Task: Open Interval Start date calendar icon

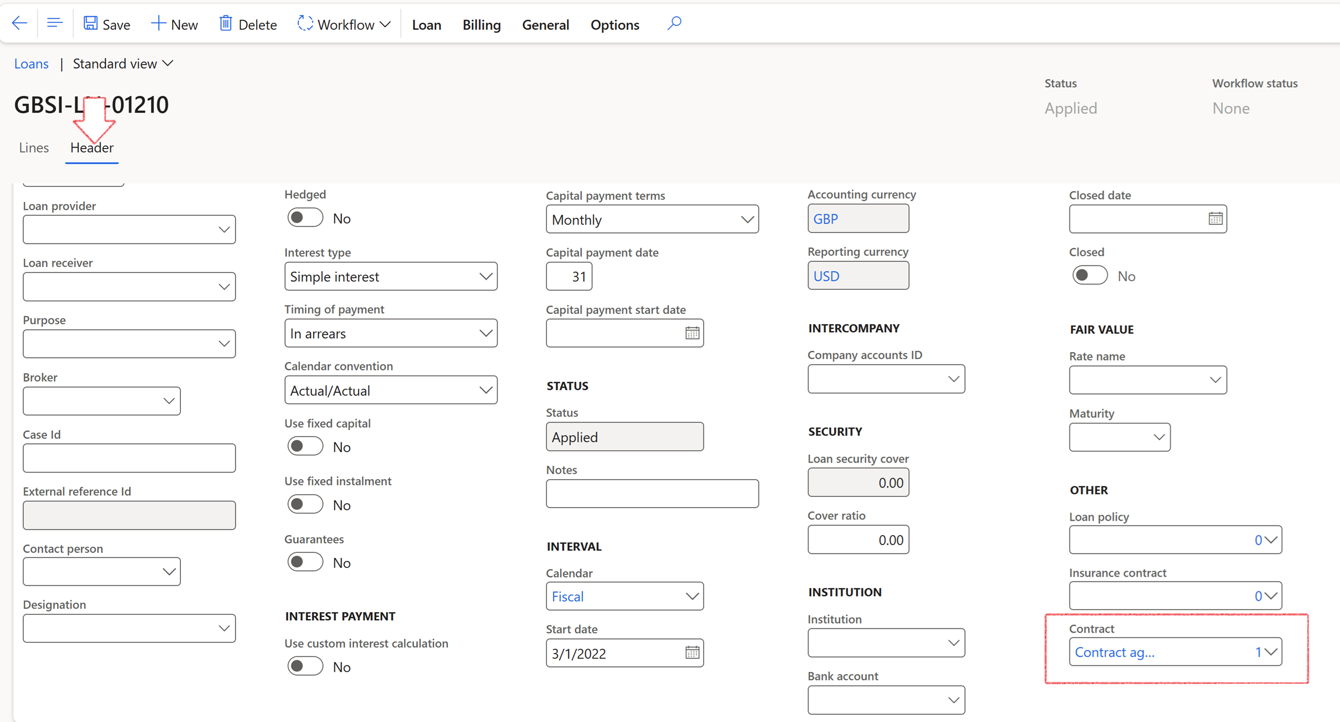Action: pyautogui.click(x=692, y=653)
